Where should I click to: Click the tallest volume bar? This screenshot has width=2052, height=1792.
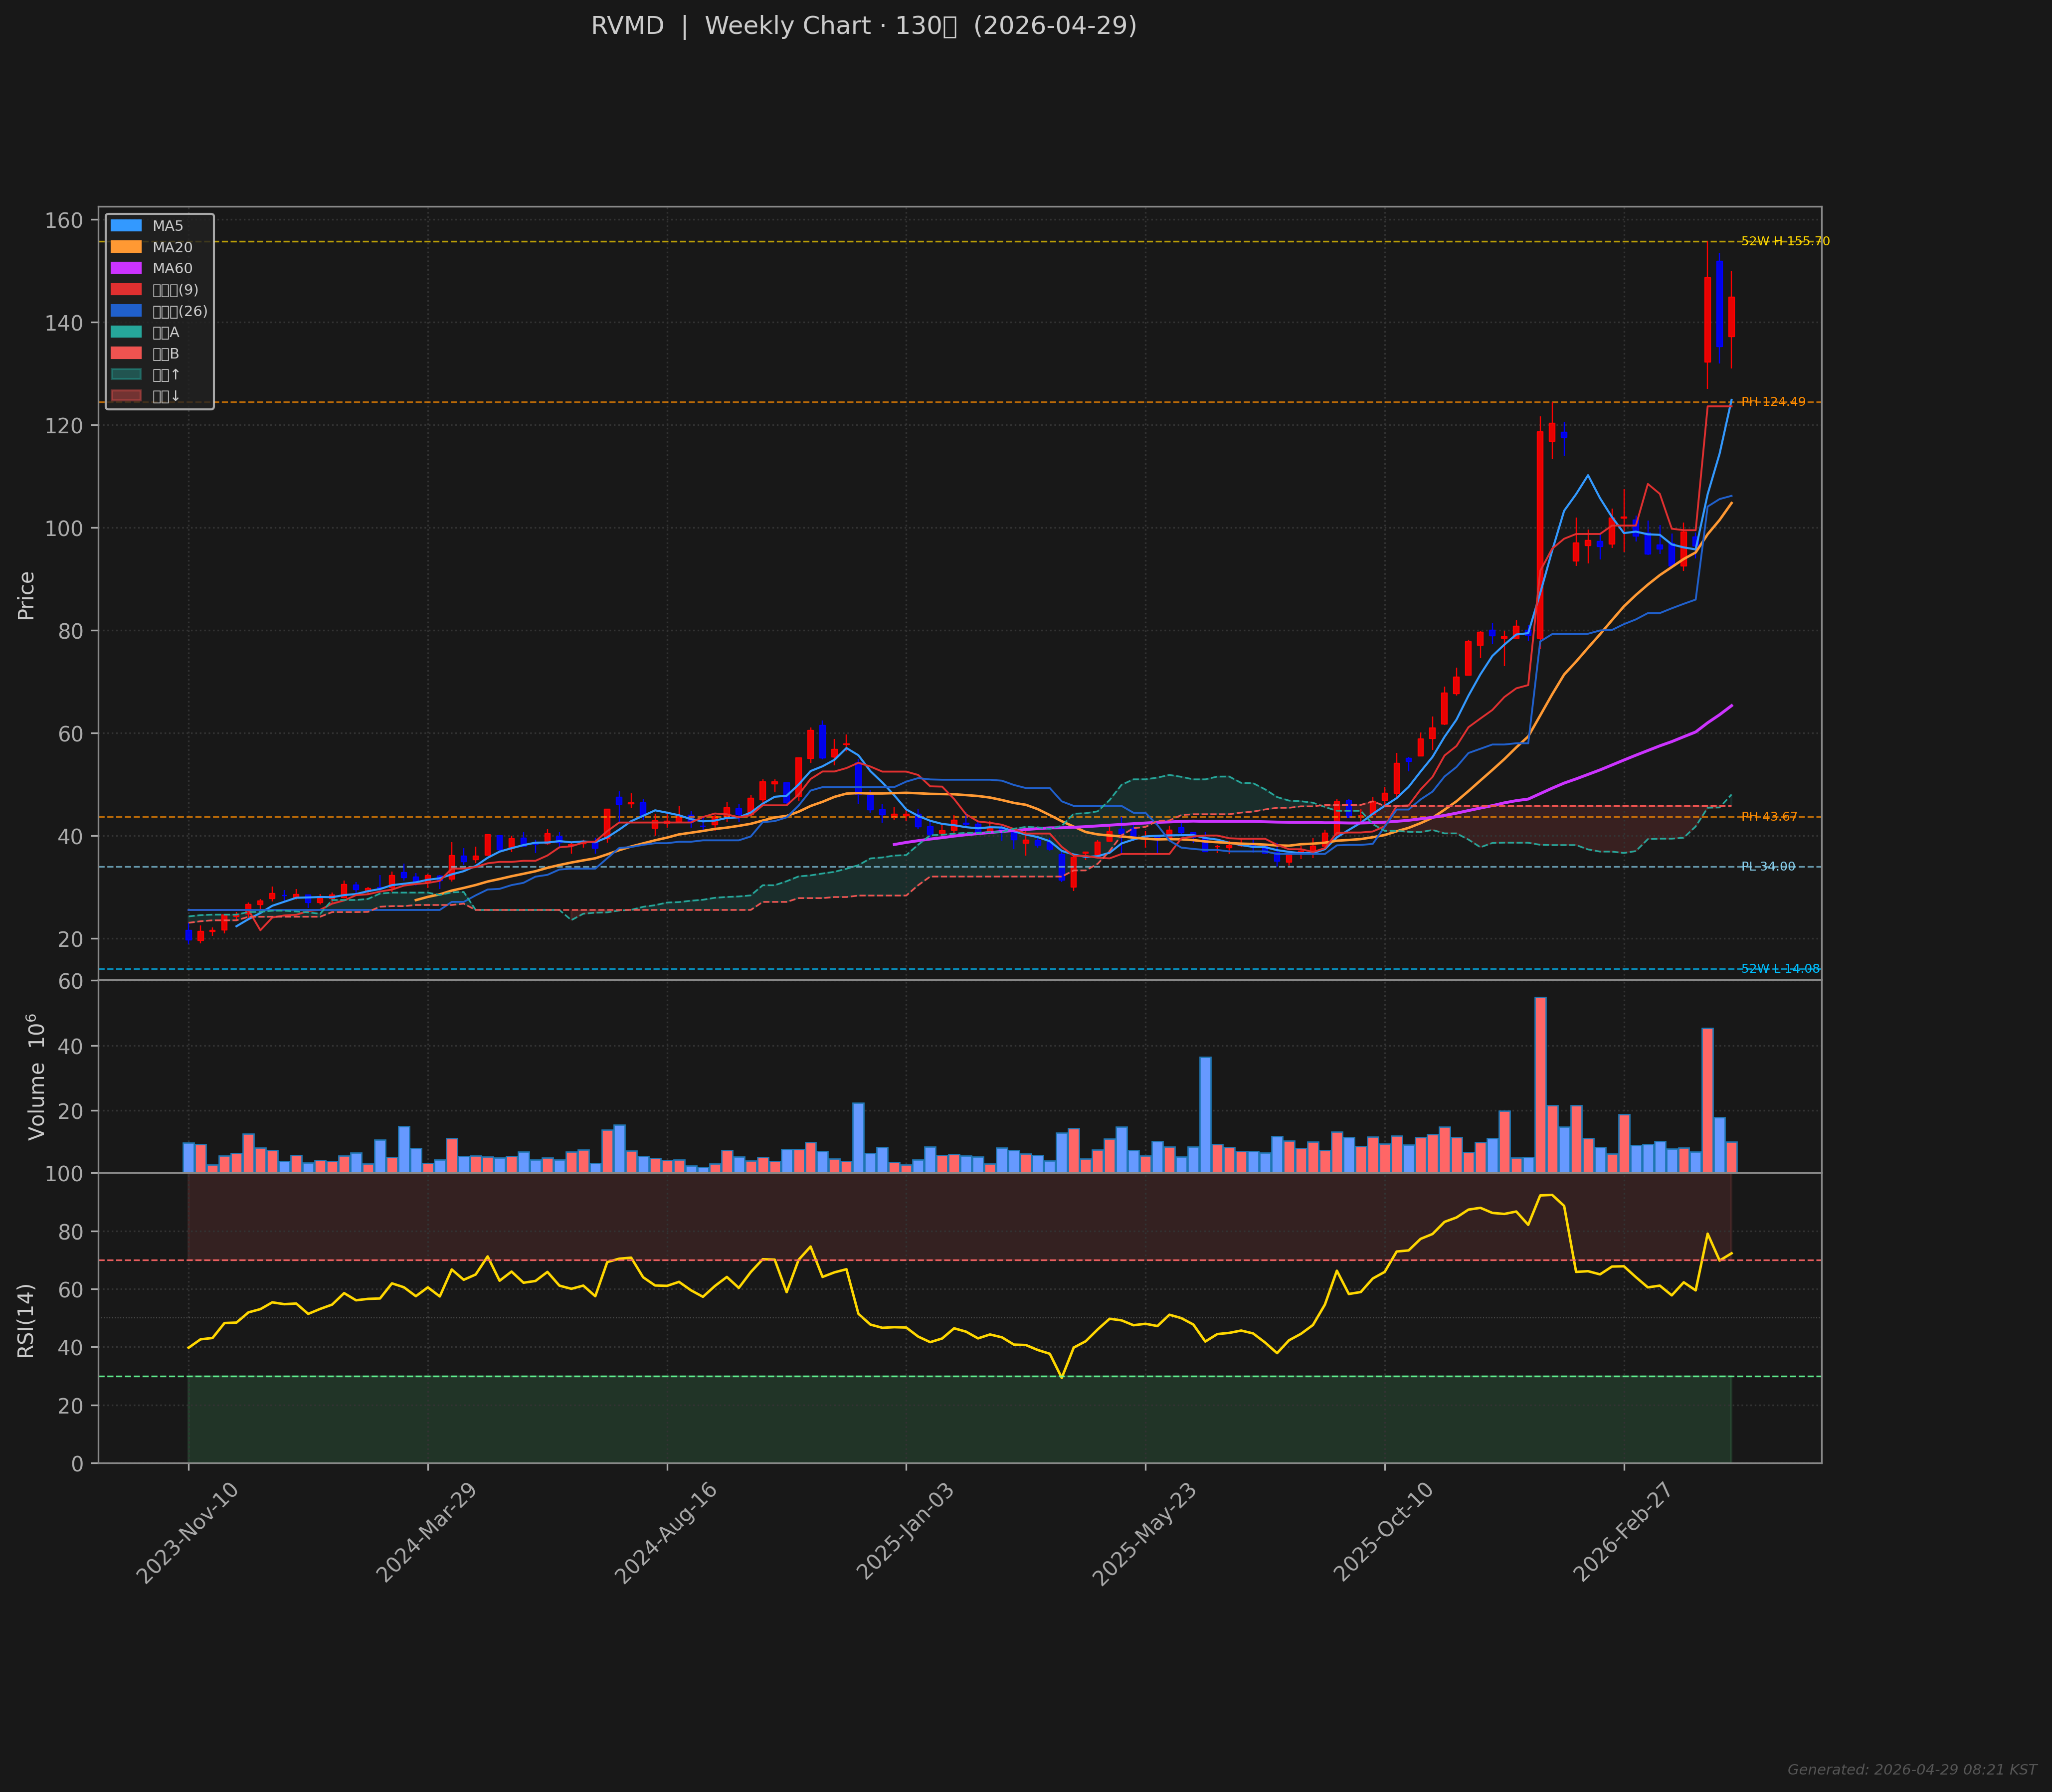(x=1540, y=1084)
